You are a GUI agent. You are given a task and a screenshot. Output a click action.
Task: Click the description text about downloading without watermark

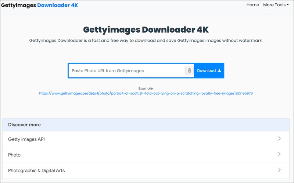146,40
